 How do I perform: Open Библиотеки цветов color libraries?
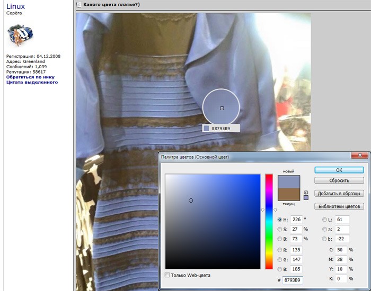[x=339, y=206]
